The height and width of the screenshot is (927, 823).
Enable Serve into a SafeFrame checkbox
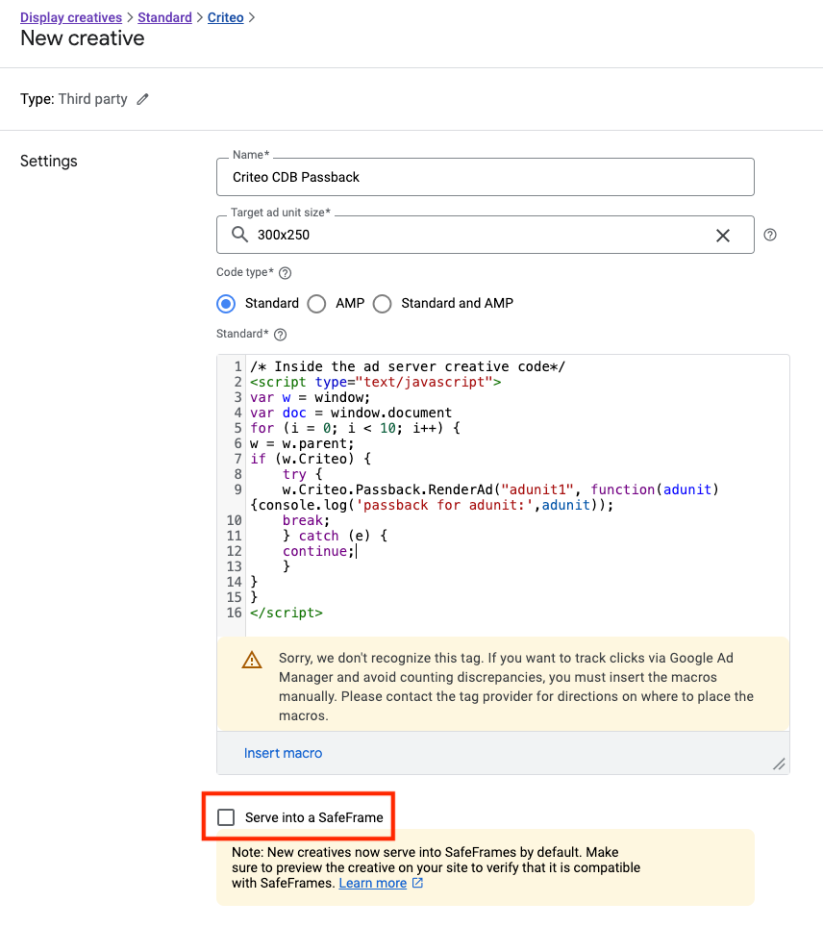[x=226, y=817]
